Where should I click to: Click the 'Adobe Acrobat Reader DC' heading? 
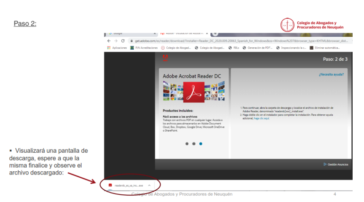coord(192,76)
